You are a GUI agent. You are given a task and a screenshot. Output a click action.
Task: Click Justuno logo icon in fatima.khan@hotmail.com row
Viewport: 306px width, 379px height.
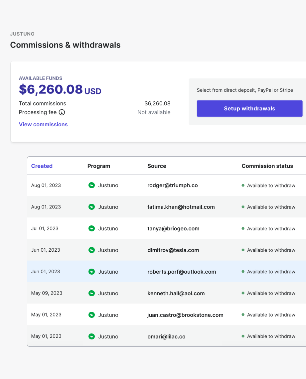coord(91,207)
